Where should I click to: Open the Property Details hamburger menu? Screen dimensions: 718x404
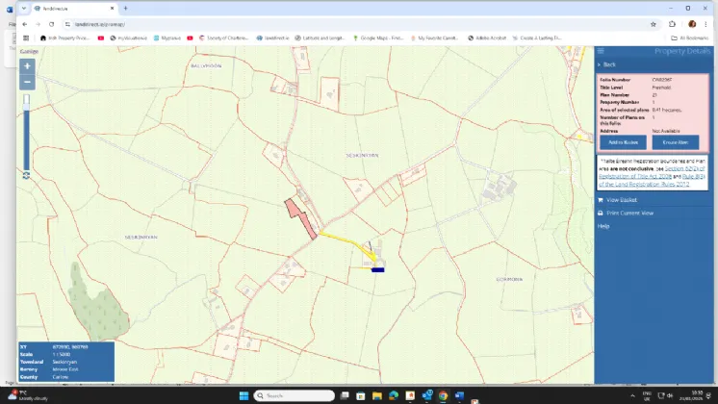[602, 50]
